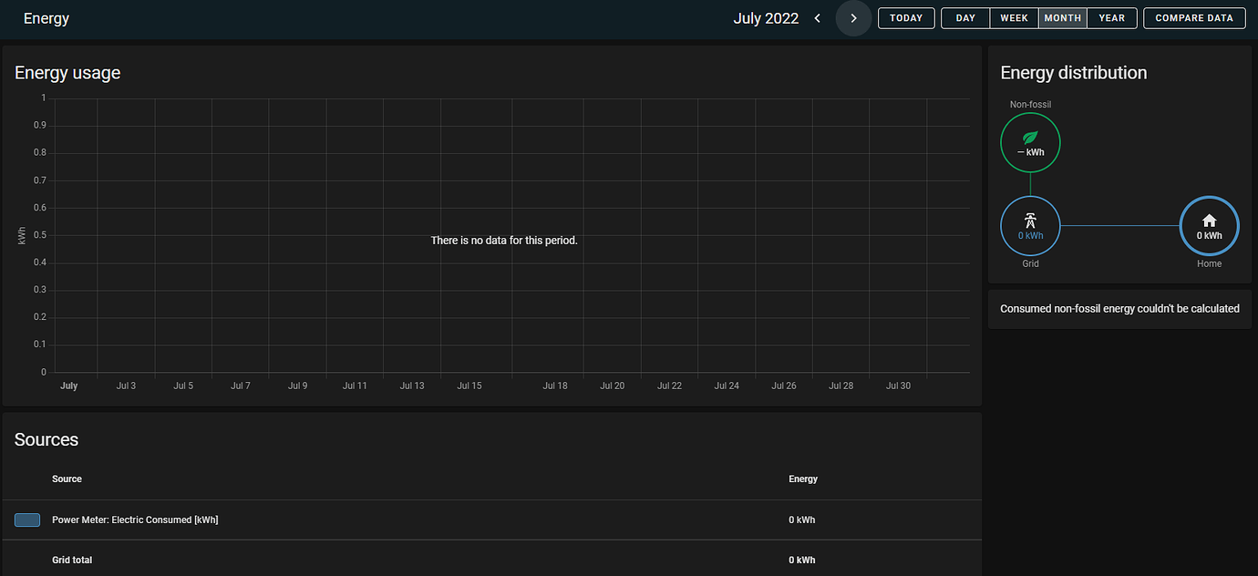Click the blue color swatch beside Power Meter
Image resolution: width=1258 pixels, height=576 pixels.
pos(26,519)
